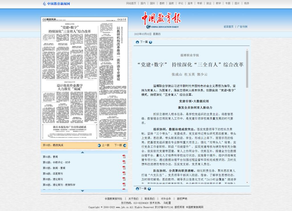Click PDF icon beside 第03版 新闻·要闻

[x=124, y=168]
